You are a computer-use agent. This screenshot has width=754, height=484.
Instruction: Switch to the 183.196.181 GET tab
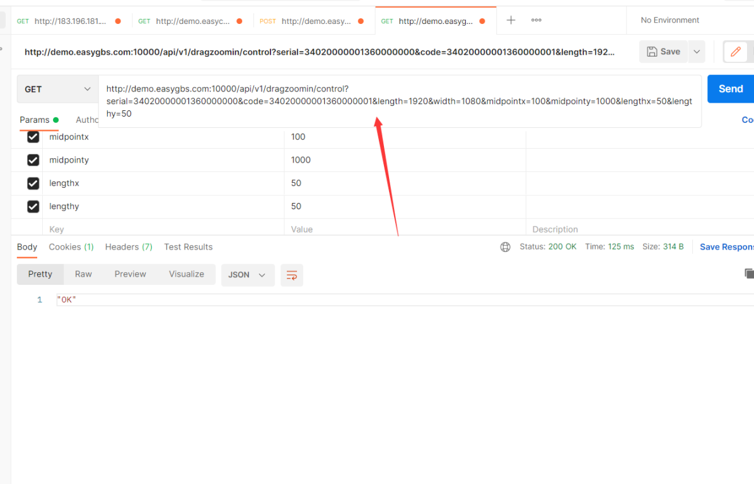pos(70,21)
